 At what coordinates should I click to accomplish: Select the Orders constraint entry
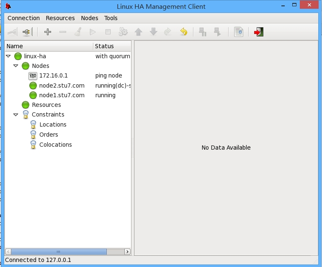tap(49, 135)
